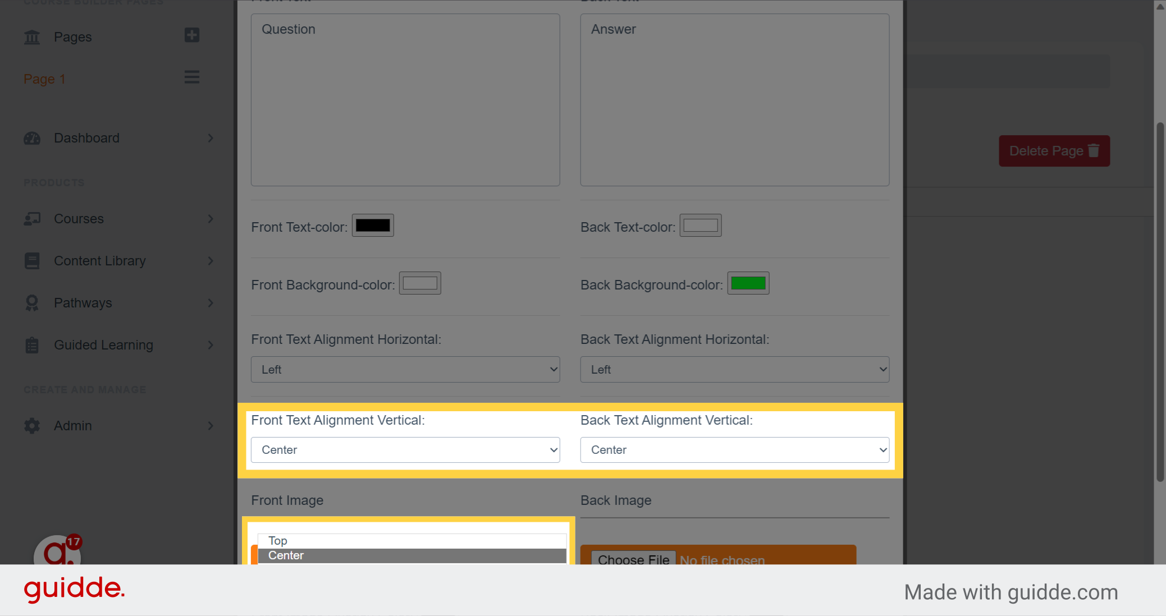This screenshot has height=616, width=1166.
Task: Click into the Answer back text area
Action: pos(735,100)
